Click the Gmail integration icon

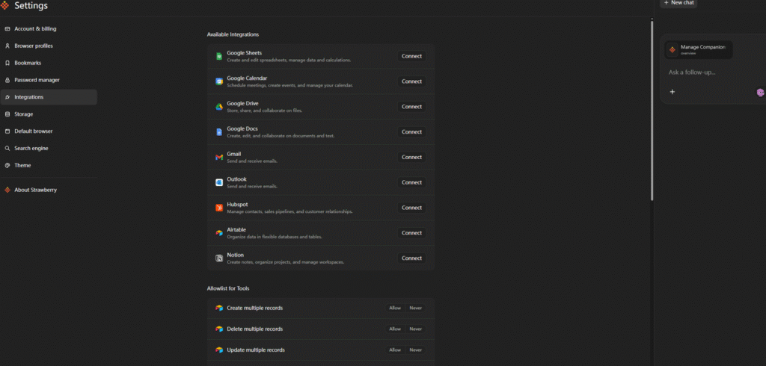click(x=219, y=157)
